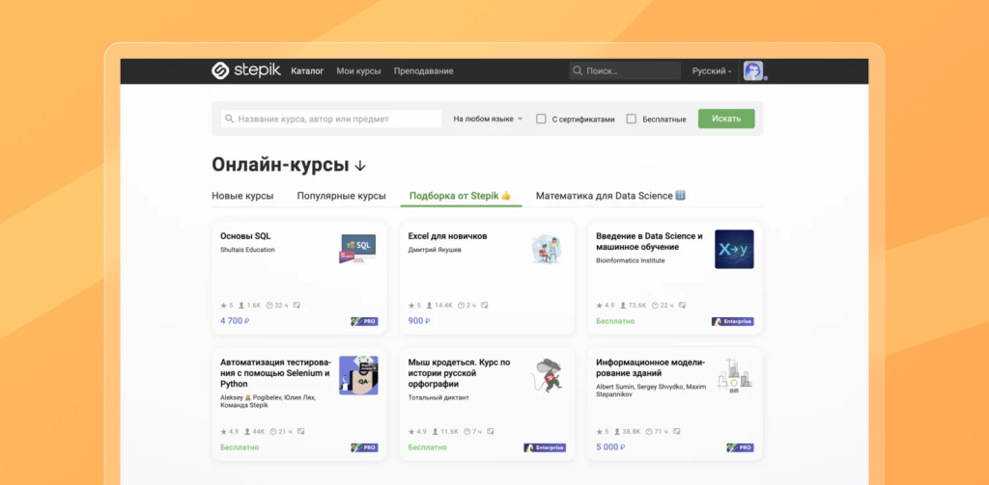This screenshot has width=989, height=485.
Task: Click the star icon on Мыш кродеться card
Action: point(411,432)
